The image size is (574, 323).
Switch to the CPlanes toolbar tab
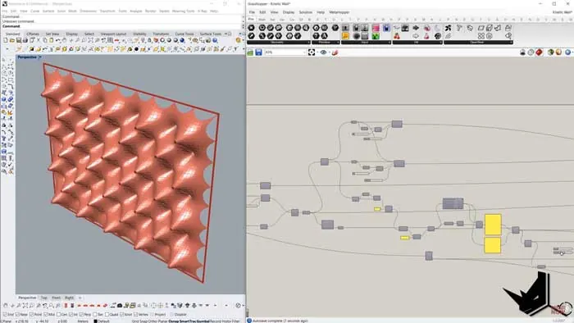[x=33, y=34]
